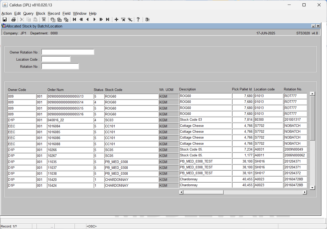Screen dimensions: 327x229
Task: Click the toolbar icon left of Help
Action: coord(130,20)
